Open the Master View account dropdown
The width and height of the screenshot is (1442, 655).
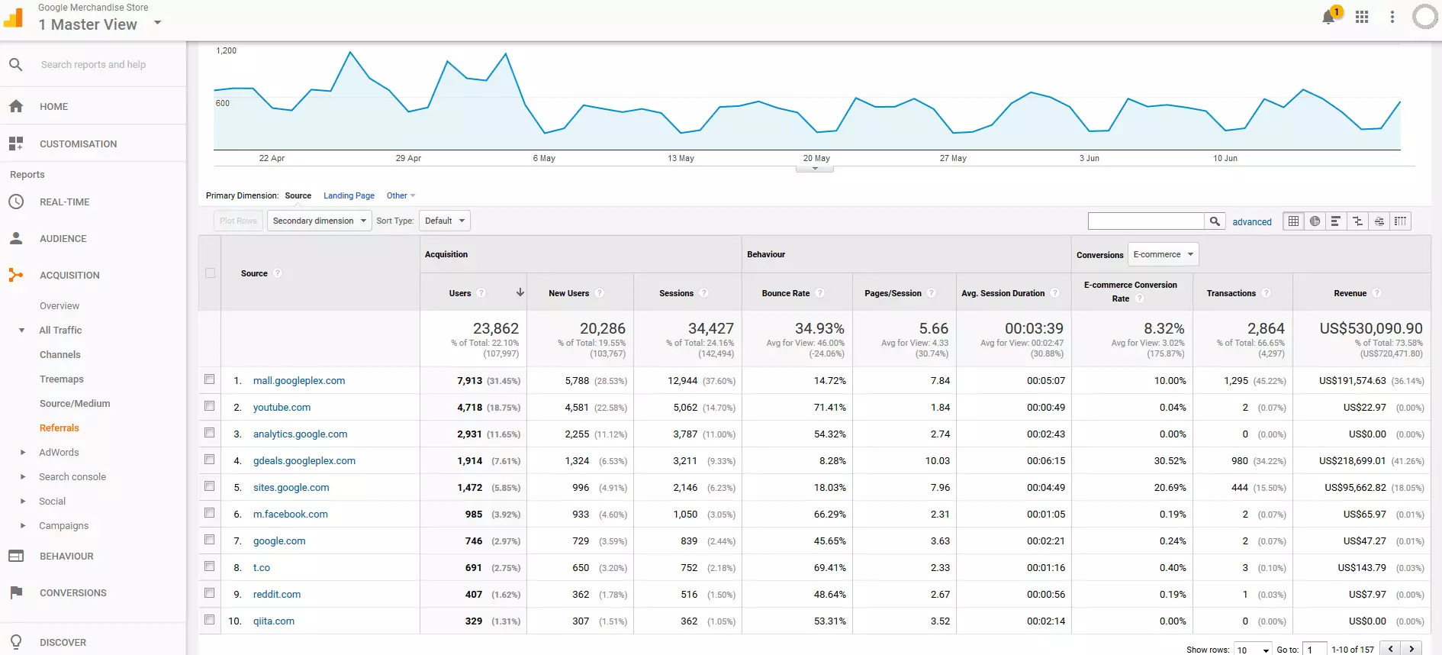point(158,23)
